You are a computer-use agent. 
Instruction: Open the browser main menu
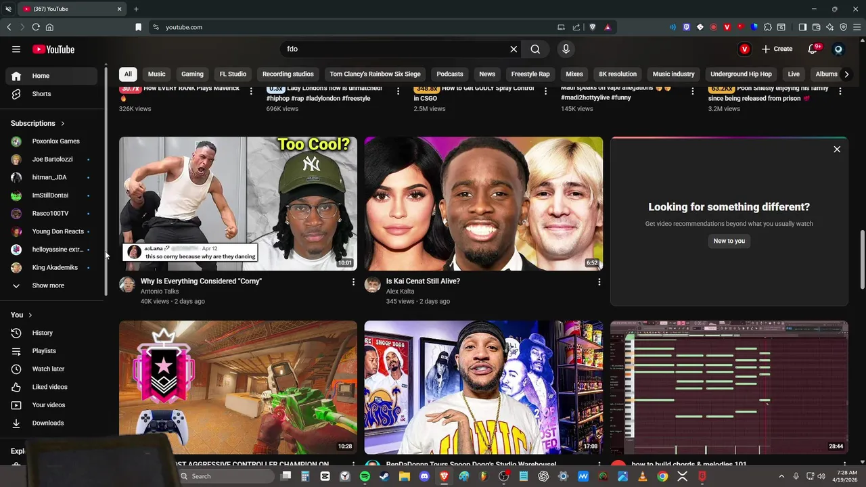coord(857,27)
